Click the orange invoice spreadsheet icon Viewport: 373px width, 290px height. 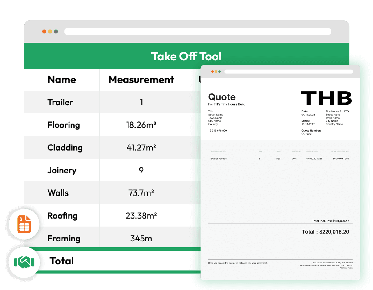[24, 224]
